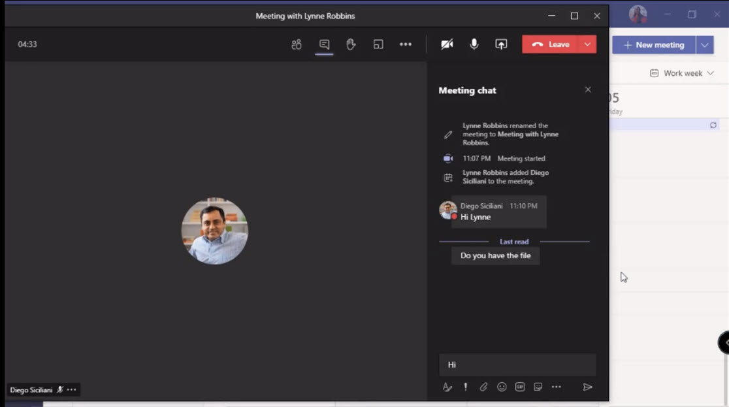Open the emoji picker in chat
729x407 pixels.
[x=502, y=387]
